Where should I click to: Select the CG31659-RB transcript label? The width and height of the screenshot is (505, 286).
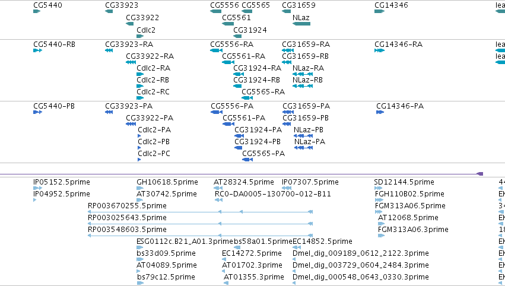click(x=306, y=56)
